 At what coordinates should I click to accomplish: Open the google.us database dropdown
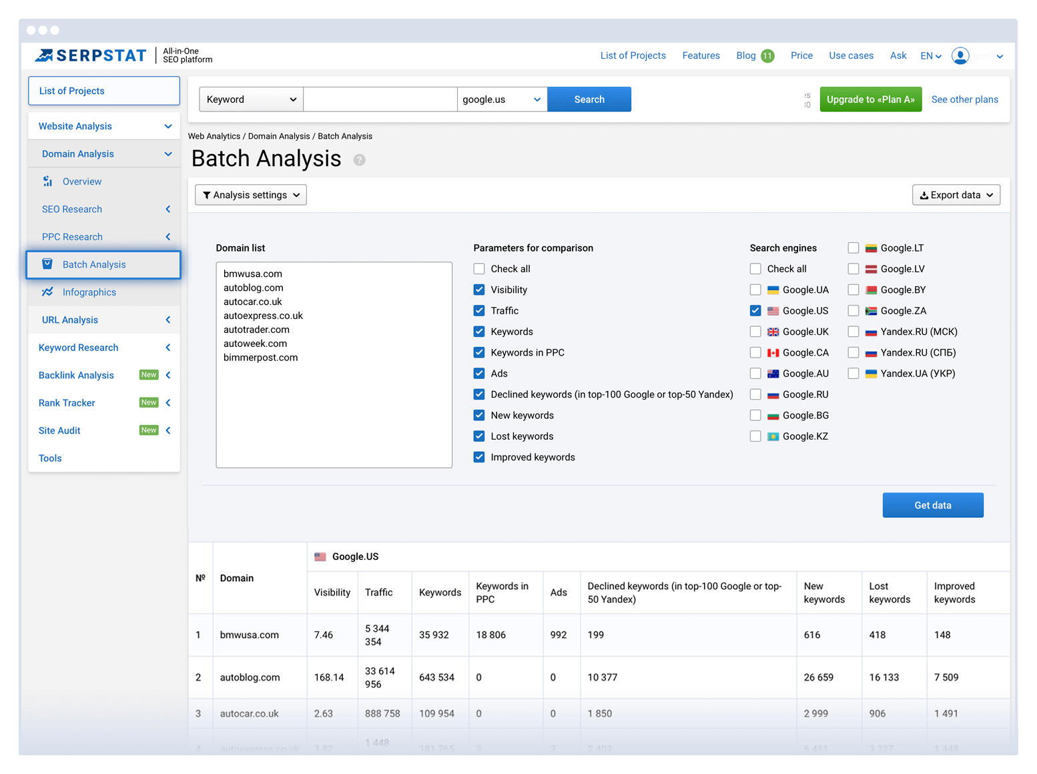[502, 99]
